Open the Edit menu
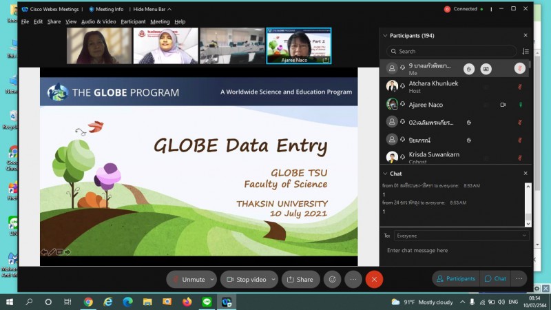The height and width of the screenshot is (310, 551). pos(38,22)
